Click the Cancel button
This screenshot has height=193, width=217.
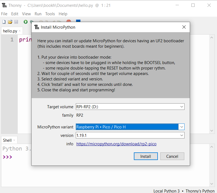[172, 156]
